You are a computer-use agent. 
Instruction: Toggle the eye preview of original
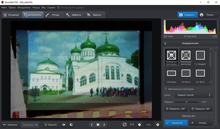pyautogui.click(x=64, y=125)
